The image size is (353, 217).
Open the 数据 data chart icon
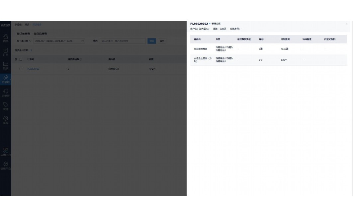click(6, 64)
